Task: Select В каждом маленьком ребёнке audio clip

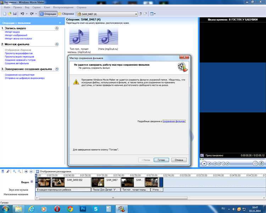Action: (x=63, y=190)
